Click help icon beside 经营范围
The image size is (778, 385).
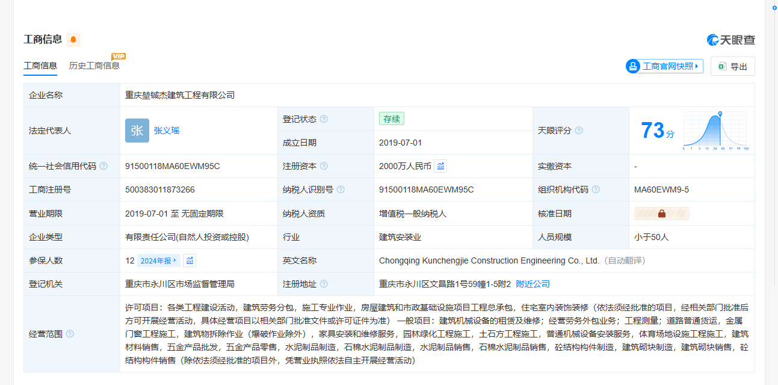pyautogui.click(x=70, y=334)
